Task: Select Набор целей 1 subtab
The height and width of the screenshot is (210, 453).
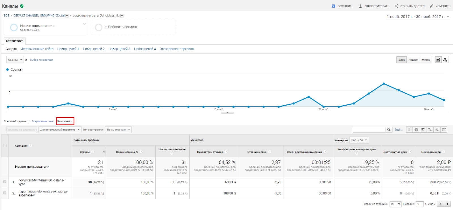Action: (68, 49)
